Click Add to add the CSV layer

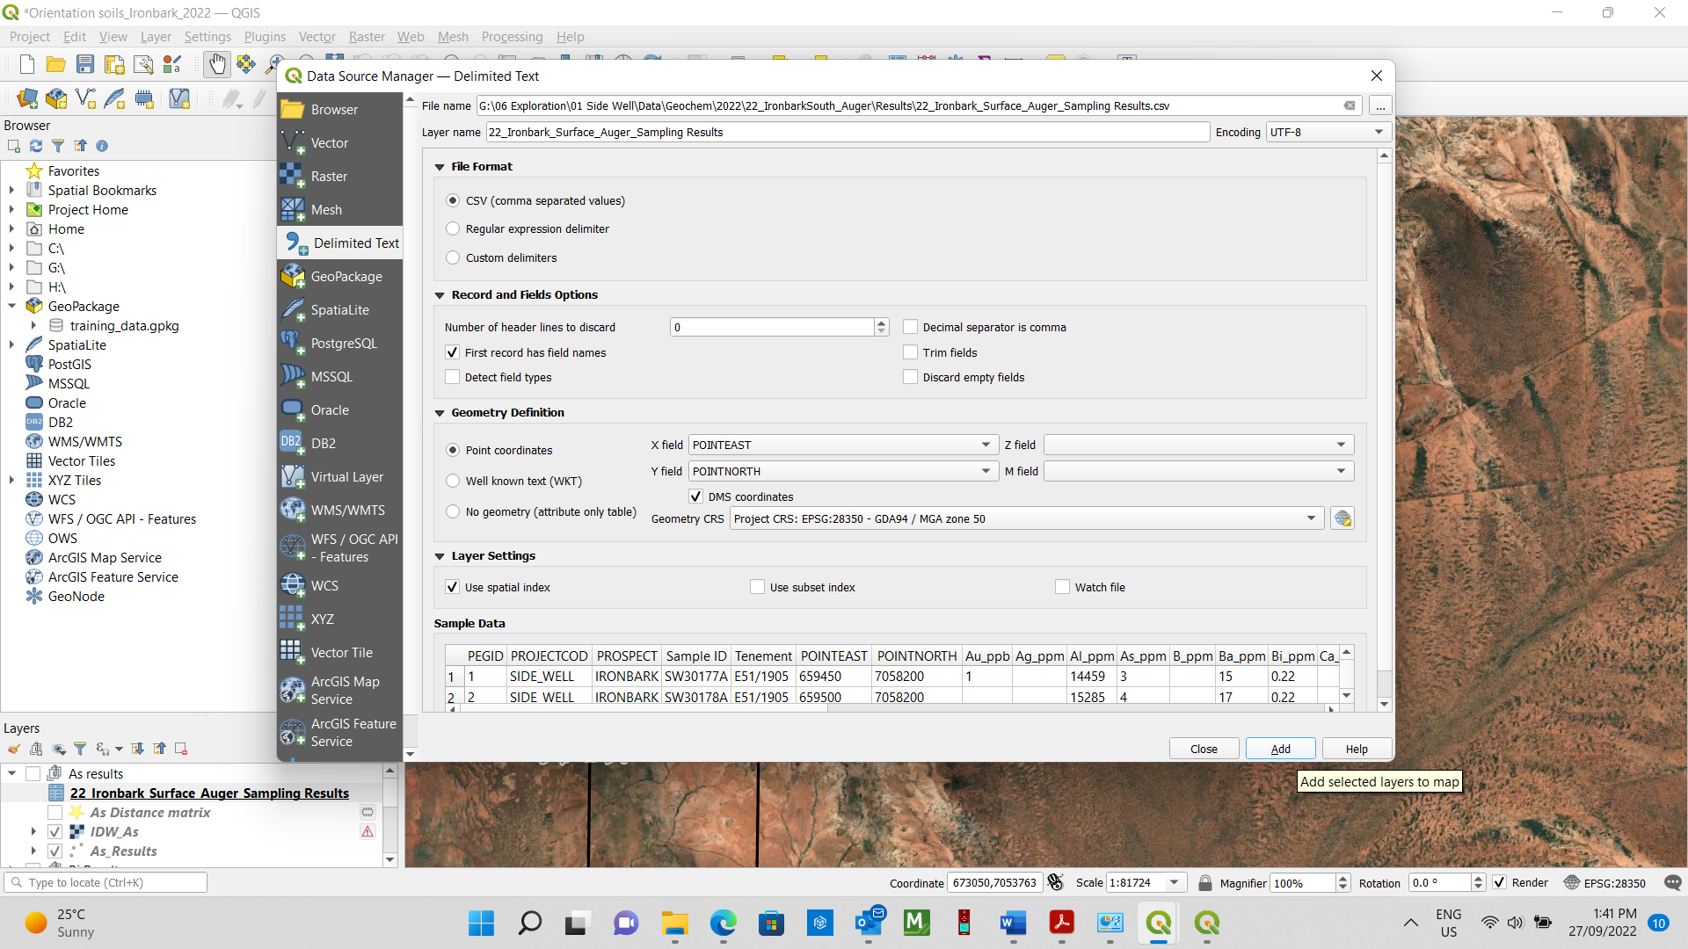[x=1280, y=749]
